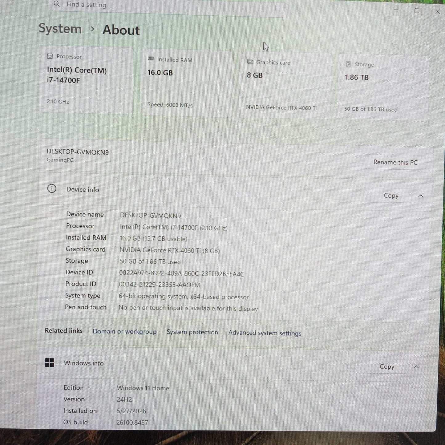Select OS build 26100.8457 value
Screen dimensions: 445x445
click(132, 422)
